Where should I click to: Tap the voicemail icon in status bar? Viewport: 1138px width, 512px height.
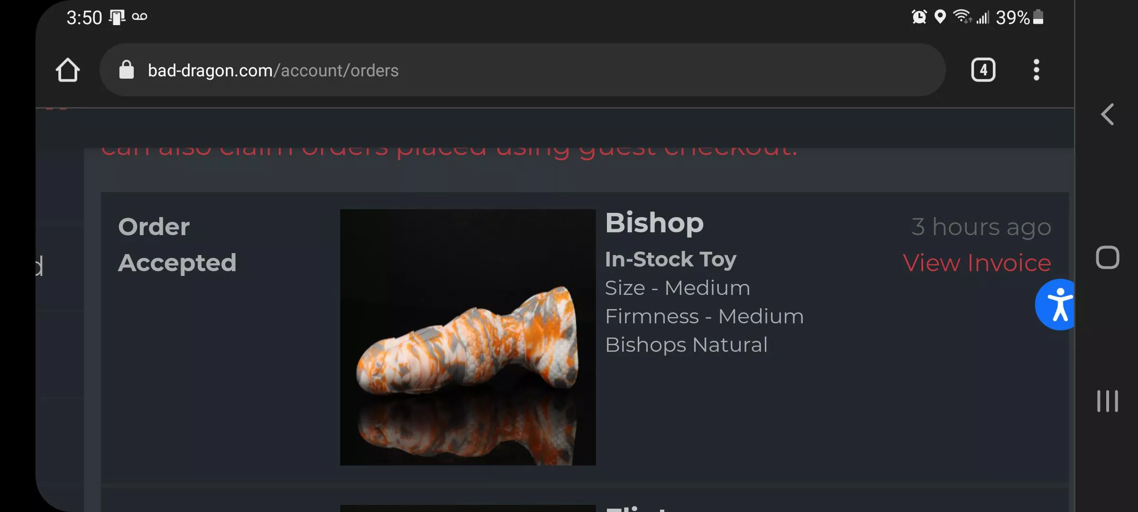[139, 17]
